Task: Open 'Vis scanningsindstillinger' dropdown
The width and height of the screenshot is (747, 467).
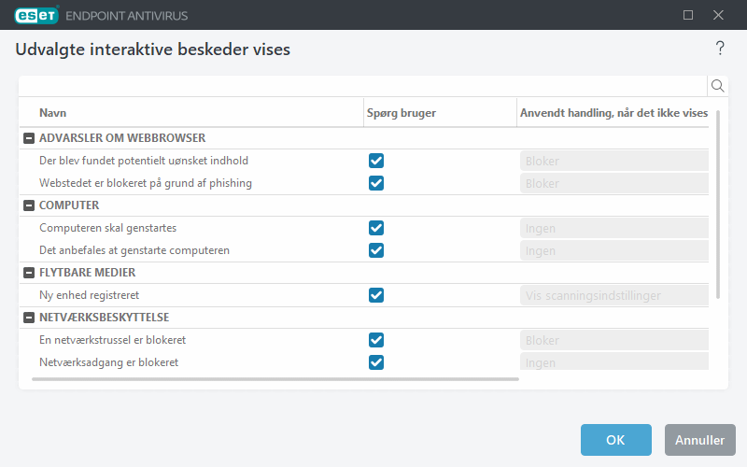Action: click(614, 295)
